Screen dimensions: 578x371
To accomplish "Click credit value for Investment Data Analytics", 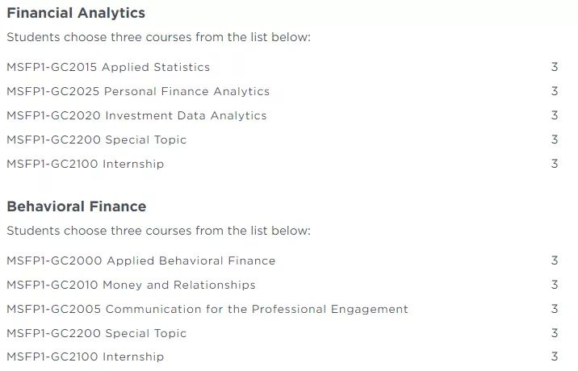I will (555, 116).
